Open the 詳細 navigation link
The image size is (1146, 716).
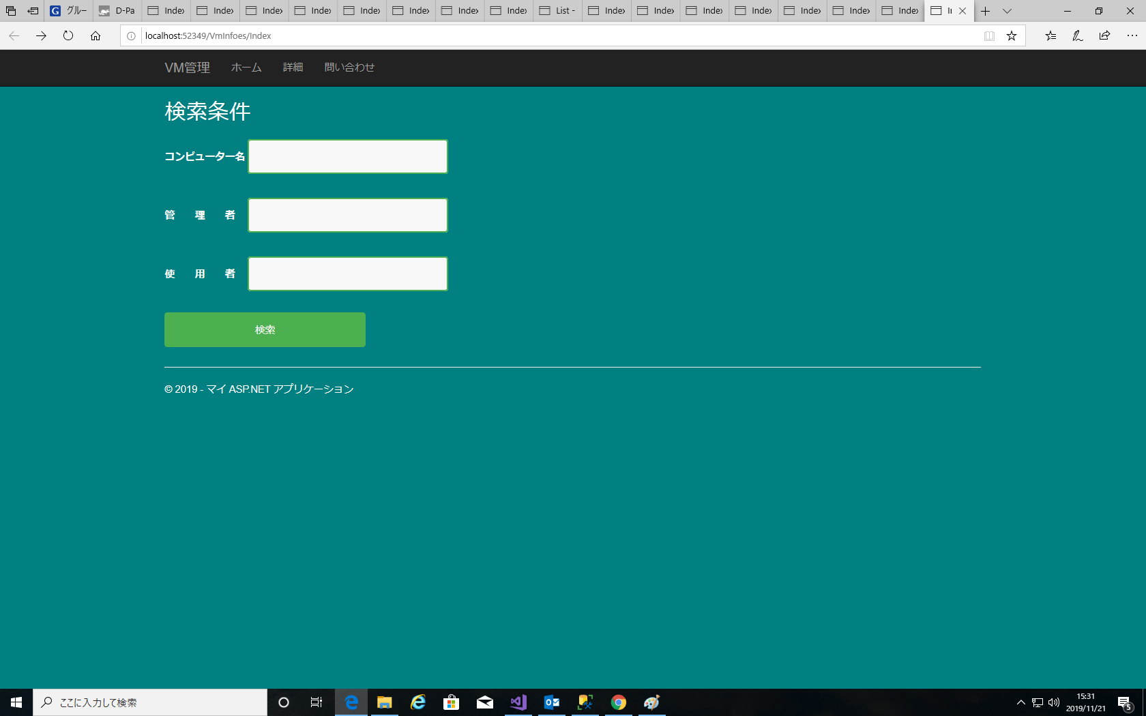293,68
